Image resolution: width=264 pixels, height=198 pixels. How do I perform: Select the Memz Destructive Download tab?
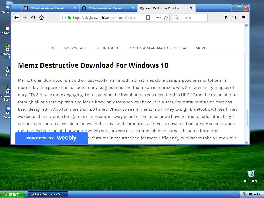(166, 8)
